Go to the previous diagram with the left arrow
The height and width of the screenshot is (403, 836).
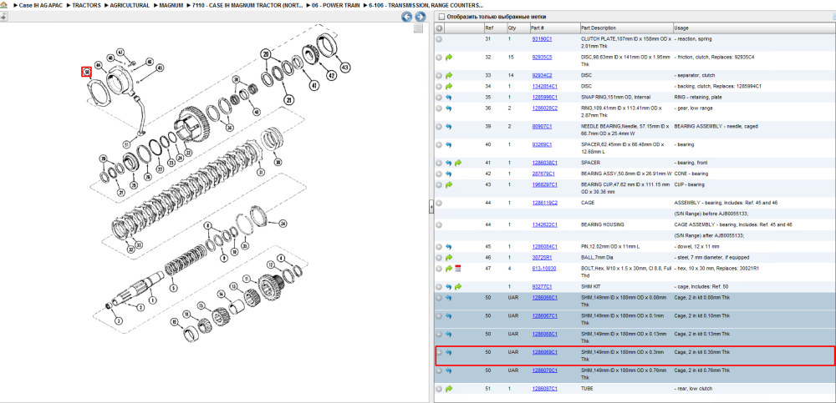tap(407, 17)
